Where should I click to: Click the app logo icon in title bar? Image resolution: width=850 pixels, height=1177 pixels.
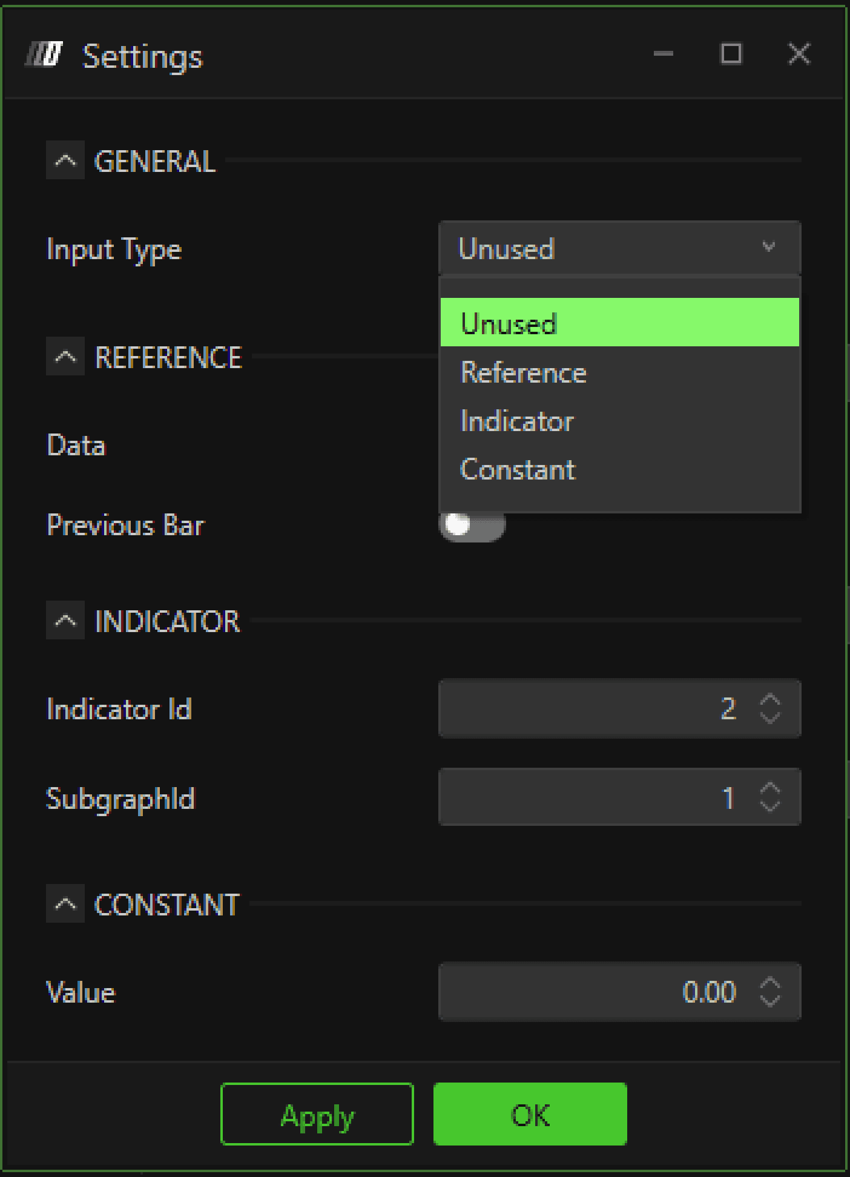click(44, 55)
